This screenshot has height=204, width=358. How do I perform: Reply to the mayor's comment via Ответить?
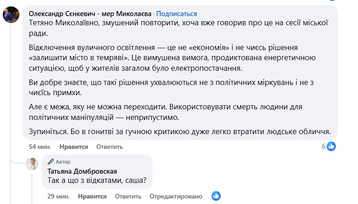(x=109, y=147)
